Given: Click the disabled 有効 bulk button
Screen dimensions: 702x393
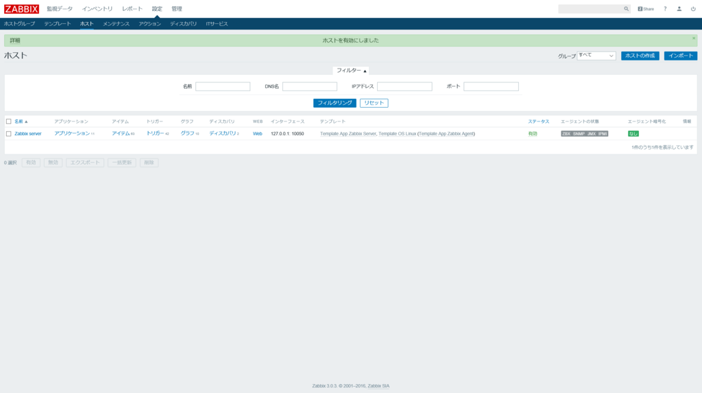Looking at the screenshot, I should [31, 163].
